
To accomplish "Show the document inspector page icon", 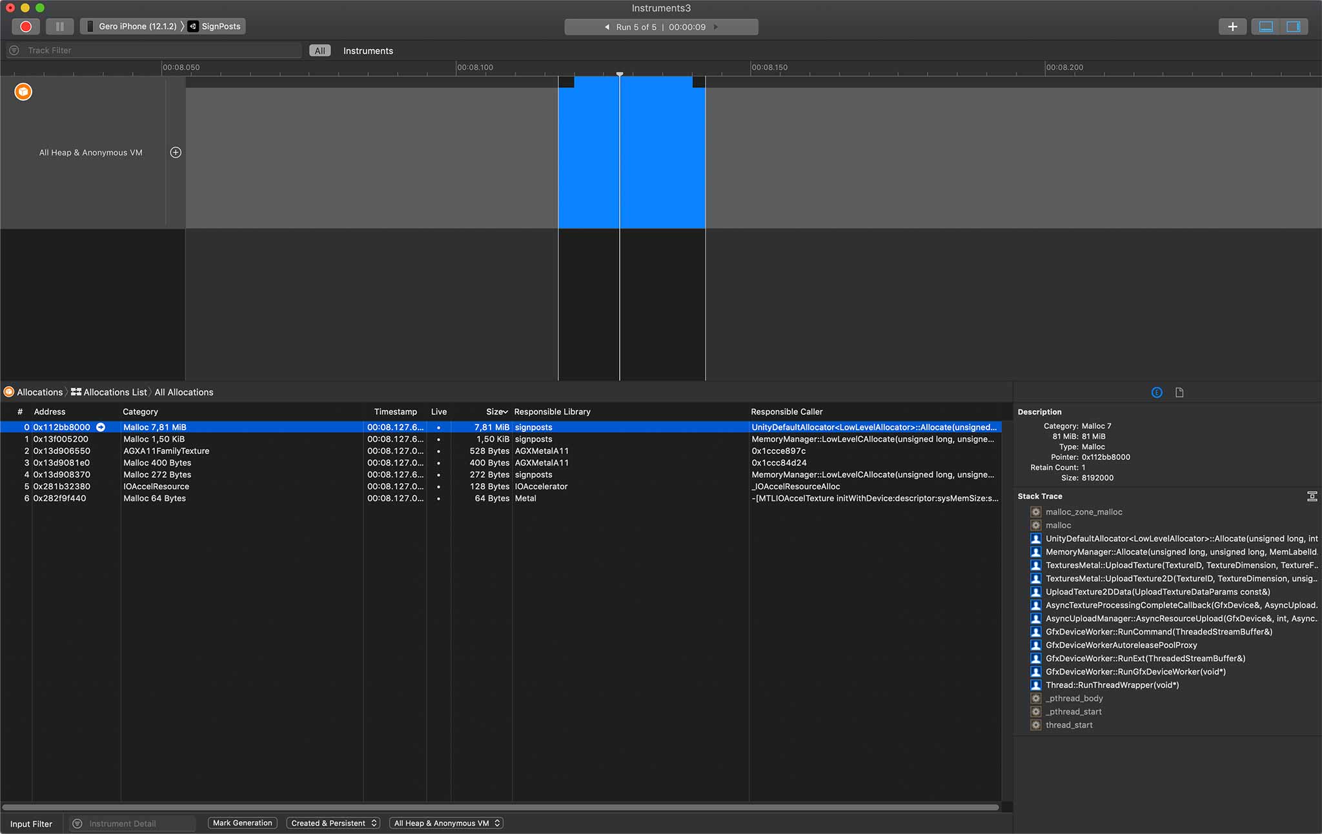I will (1179, 392).
